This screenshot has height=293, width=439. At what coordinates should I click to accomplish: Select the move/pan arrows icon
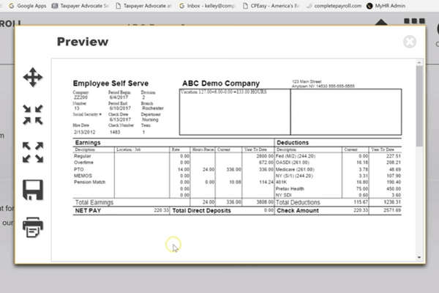coord(33,77)
